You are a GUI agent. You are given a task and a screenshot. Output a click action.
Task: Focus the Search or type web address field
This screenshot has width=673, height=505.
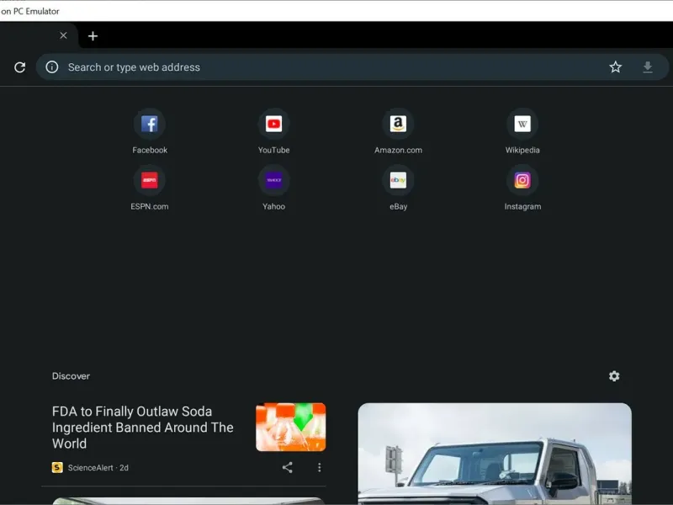pyautogui.click(x=352, y=67)
